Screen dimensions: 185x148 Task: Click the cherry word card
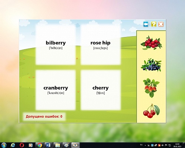click(x=101, y=90)
